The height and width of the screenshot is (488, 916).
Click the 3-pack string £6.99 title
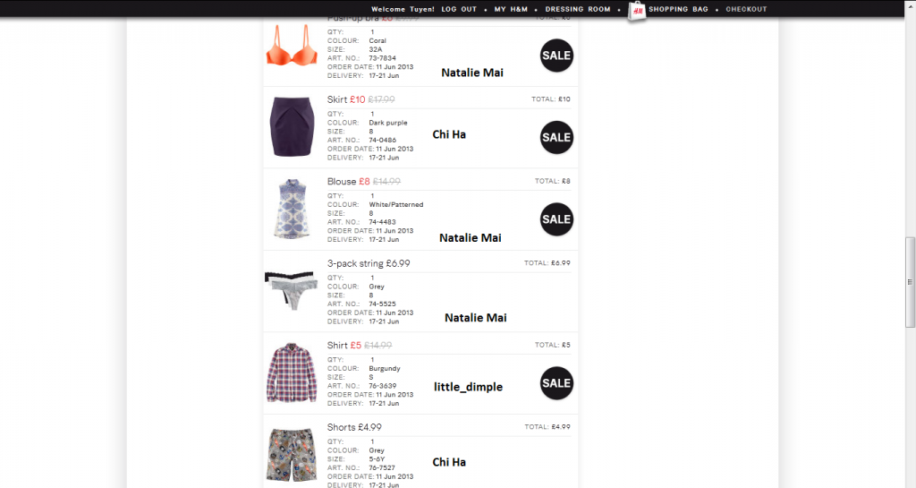tap(369, 263)
